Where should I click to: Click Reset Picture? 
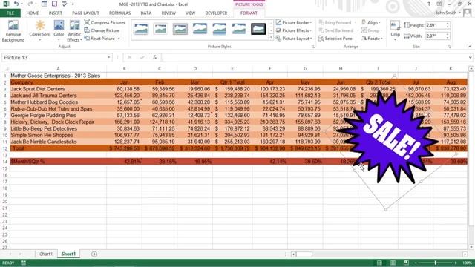[x=100, y=39]
